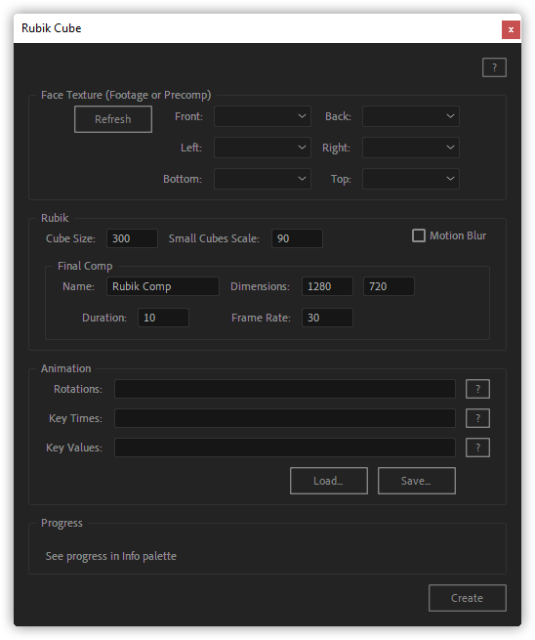Click the Frame Rate input field

(x=327, y=318)
